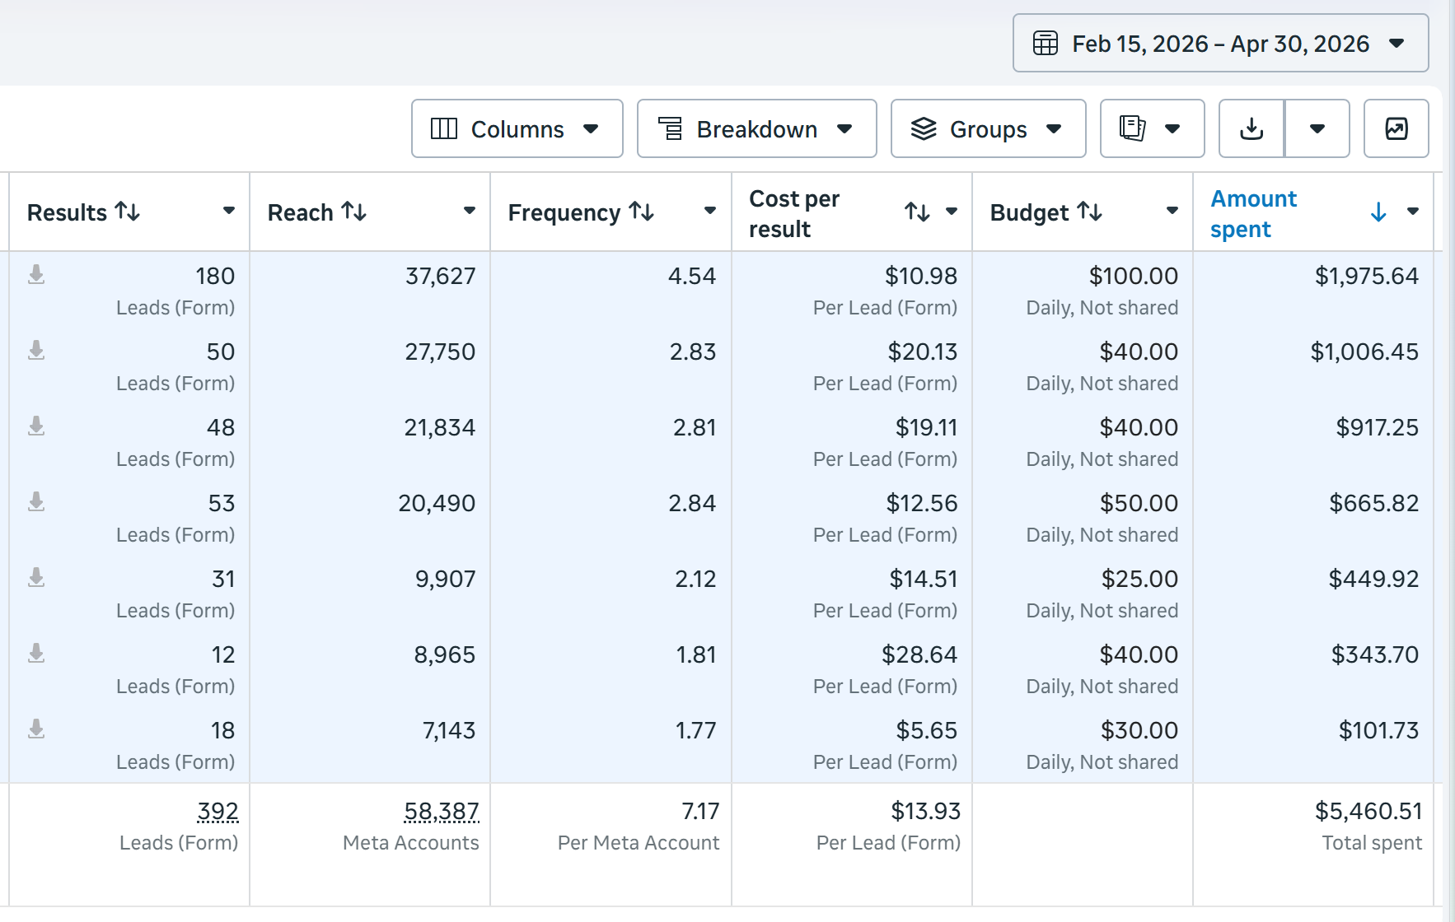This screenshot has height=922, width=1455.
Task: Open the date range picker Feb 15 – Apr 30
Action: pyautogui.click(x=1220, y=43)
